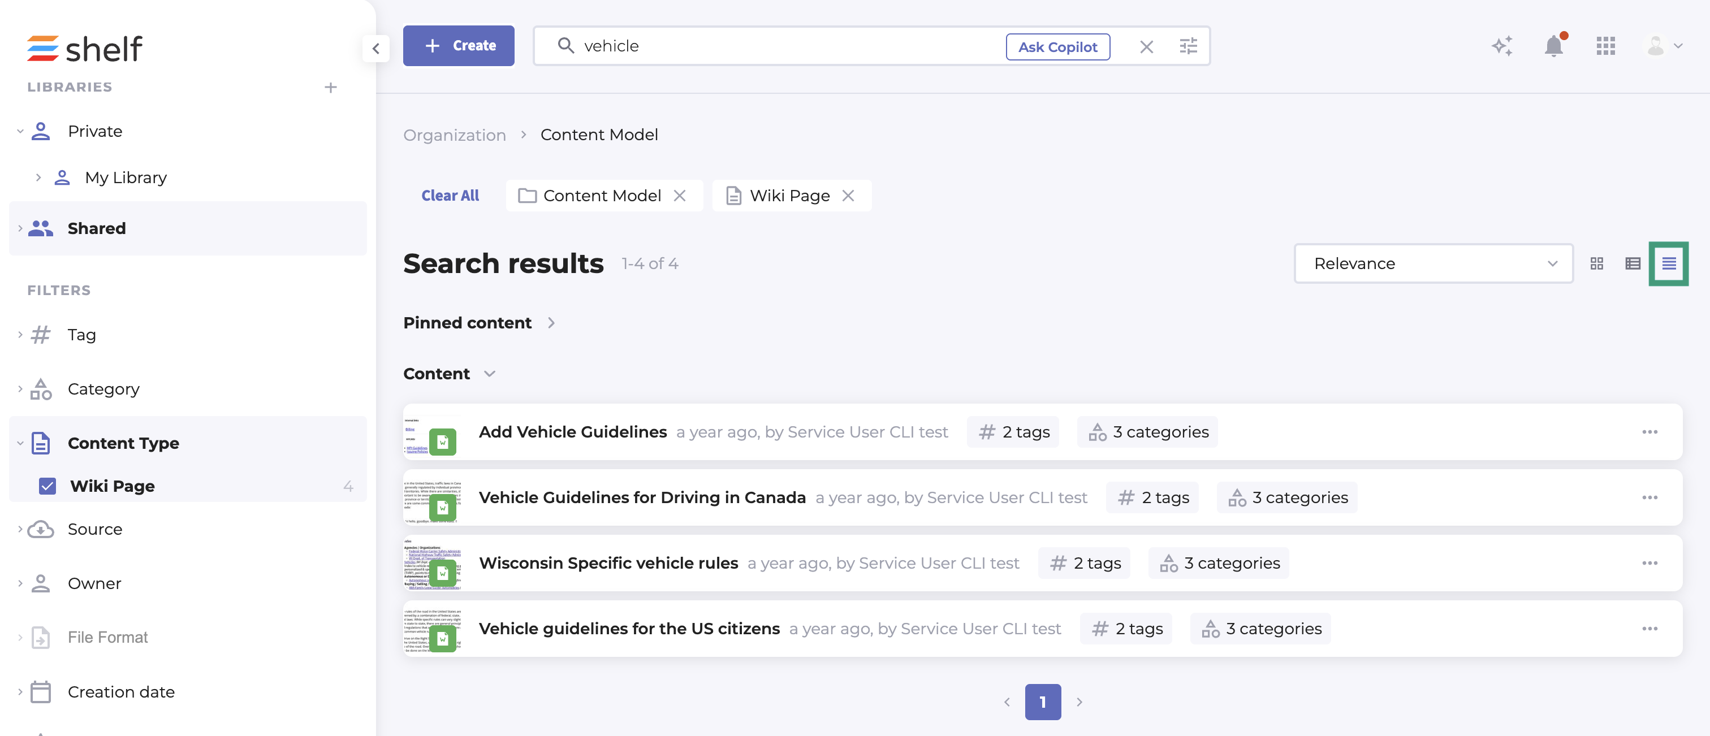Open advanced search filter settings

pos(1188,46)
